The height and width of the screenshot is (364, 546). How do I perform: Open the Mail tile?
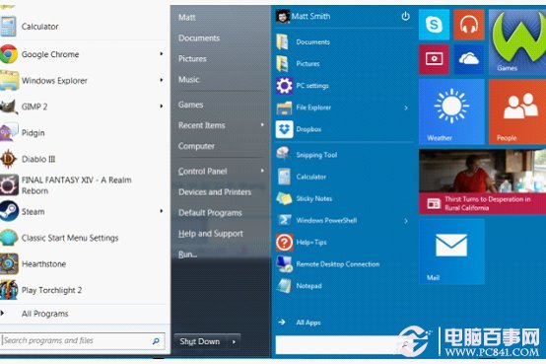(x=451, y=252)
